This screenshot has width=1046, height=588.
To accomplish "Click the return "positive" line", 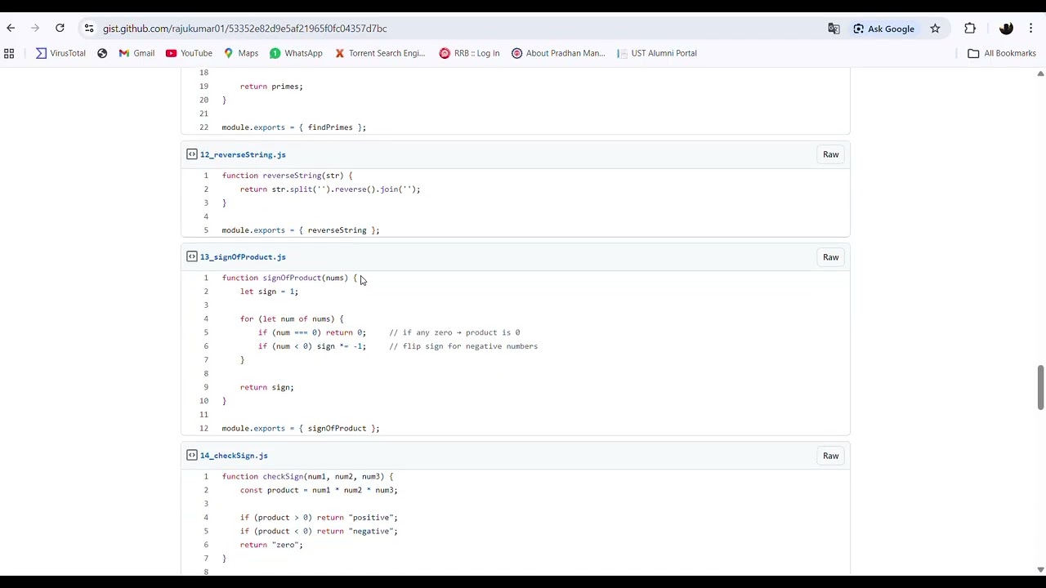I will [319, 518].
